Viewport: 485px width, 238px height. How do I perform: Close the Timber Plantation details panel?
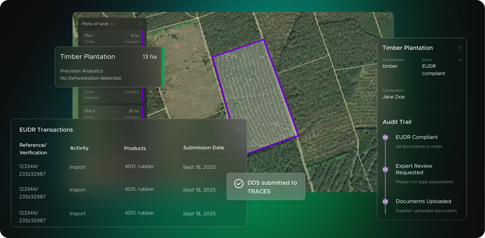tap(460, 48)
